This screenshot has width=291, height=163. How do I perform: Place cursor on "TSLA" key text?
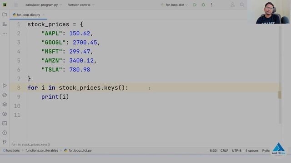coord(52,70)
